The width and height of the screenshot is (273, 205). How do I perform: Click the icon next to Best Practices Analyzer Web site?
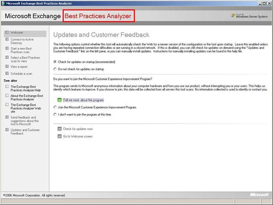click(7, 104)
